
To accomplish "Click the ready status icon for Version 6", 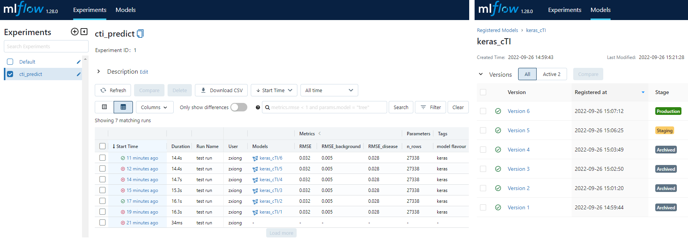I will coord(498,111).
